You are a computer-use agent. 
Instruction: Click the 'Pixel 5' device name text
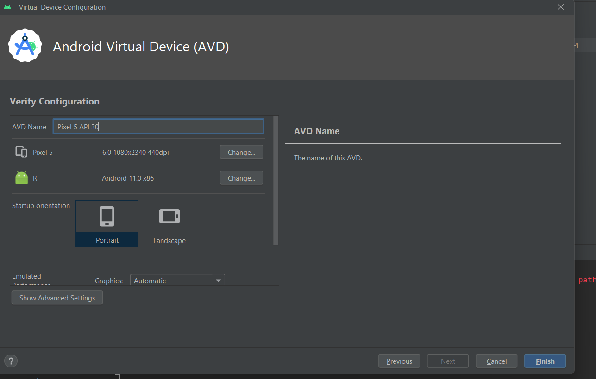tap(43, 152)
